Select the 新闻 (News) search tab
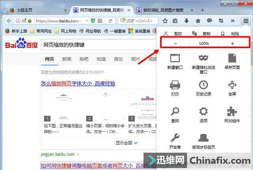Viewport: 253px width, 170px height. click(x=66, y=59)
